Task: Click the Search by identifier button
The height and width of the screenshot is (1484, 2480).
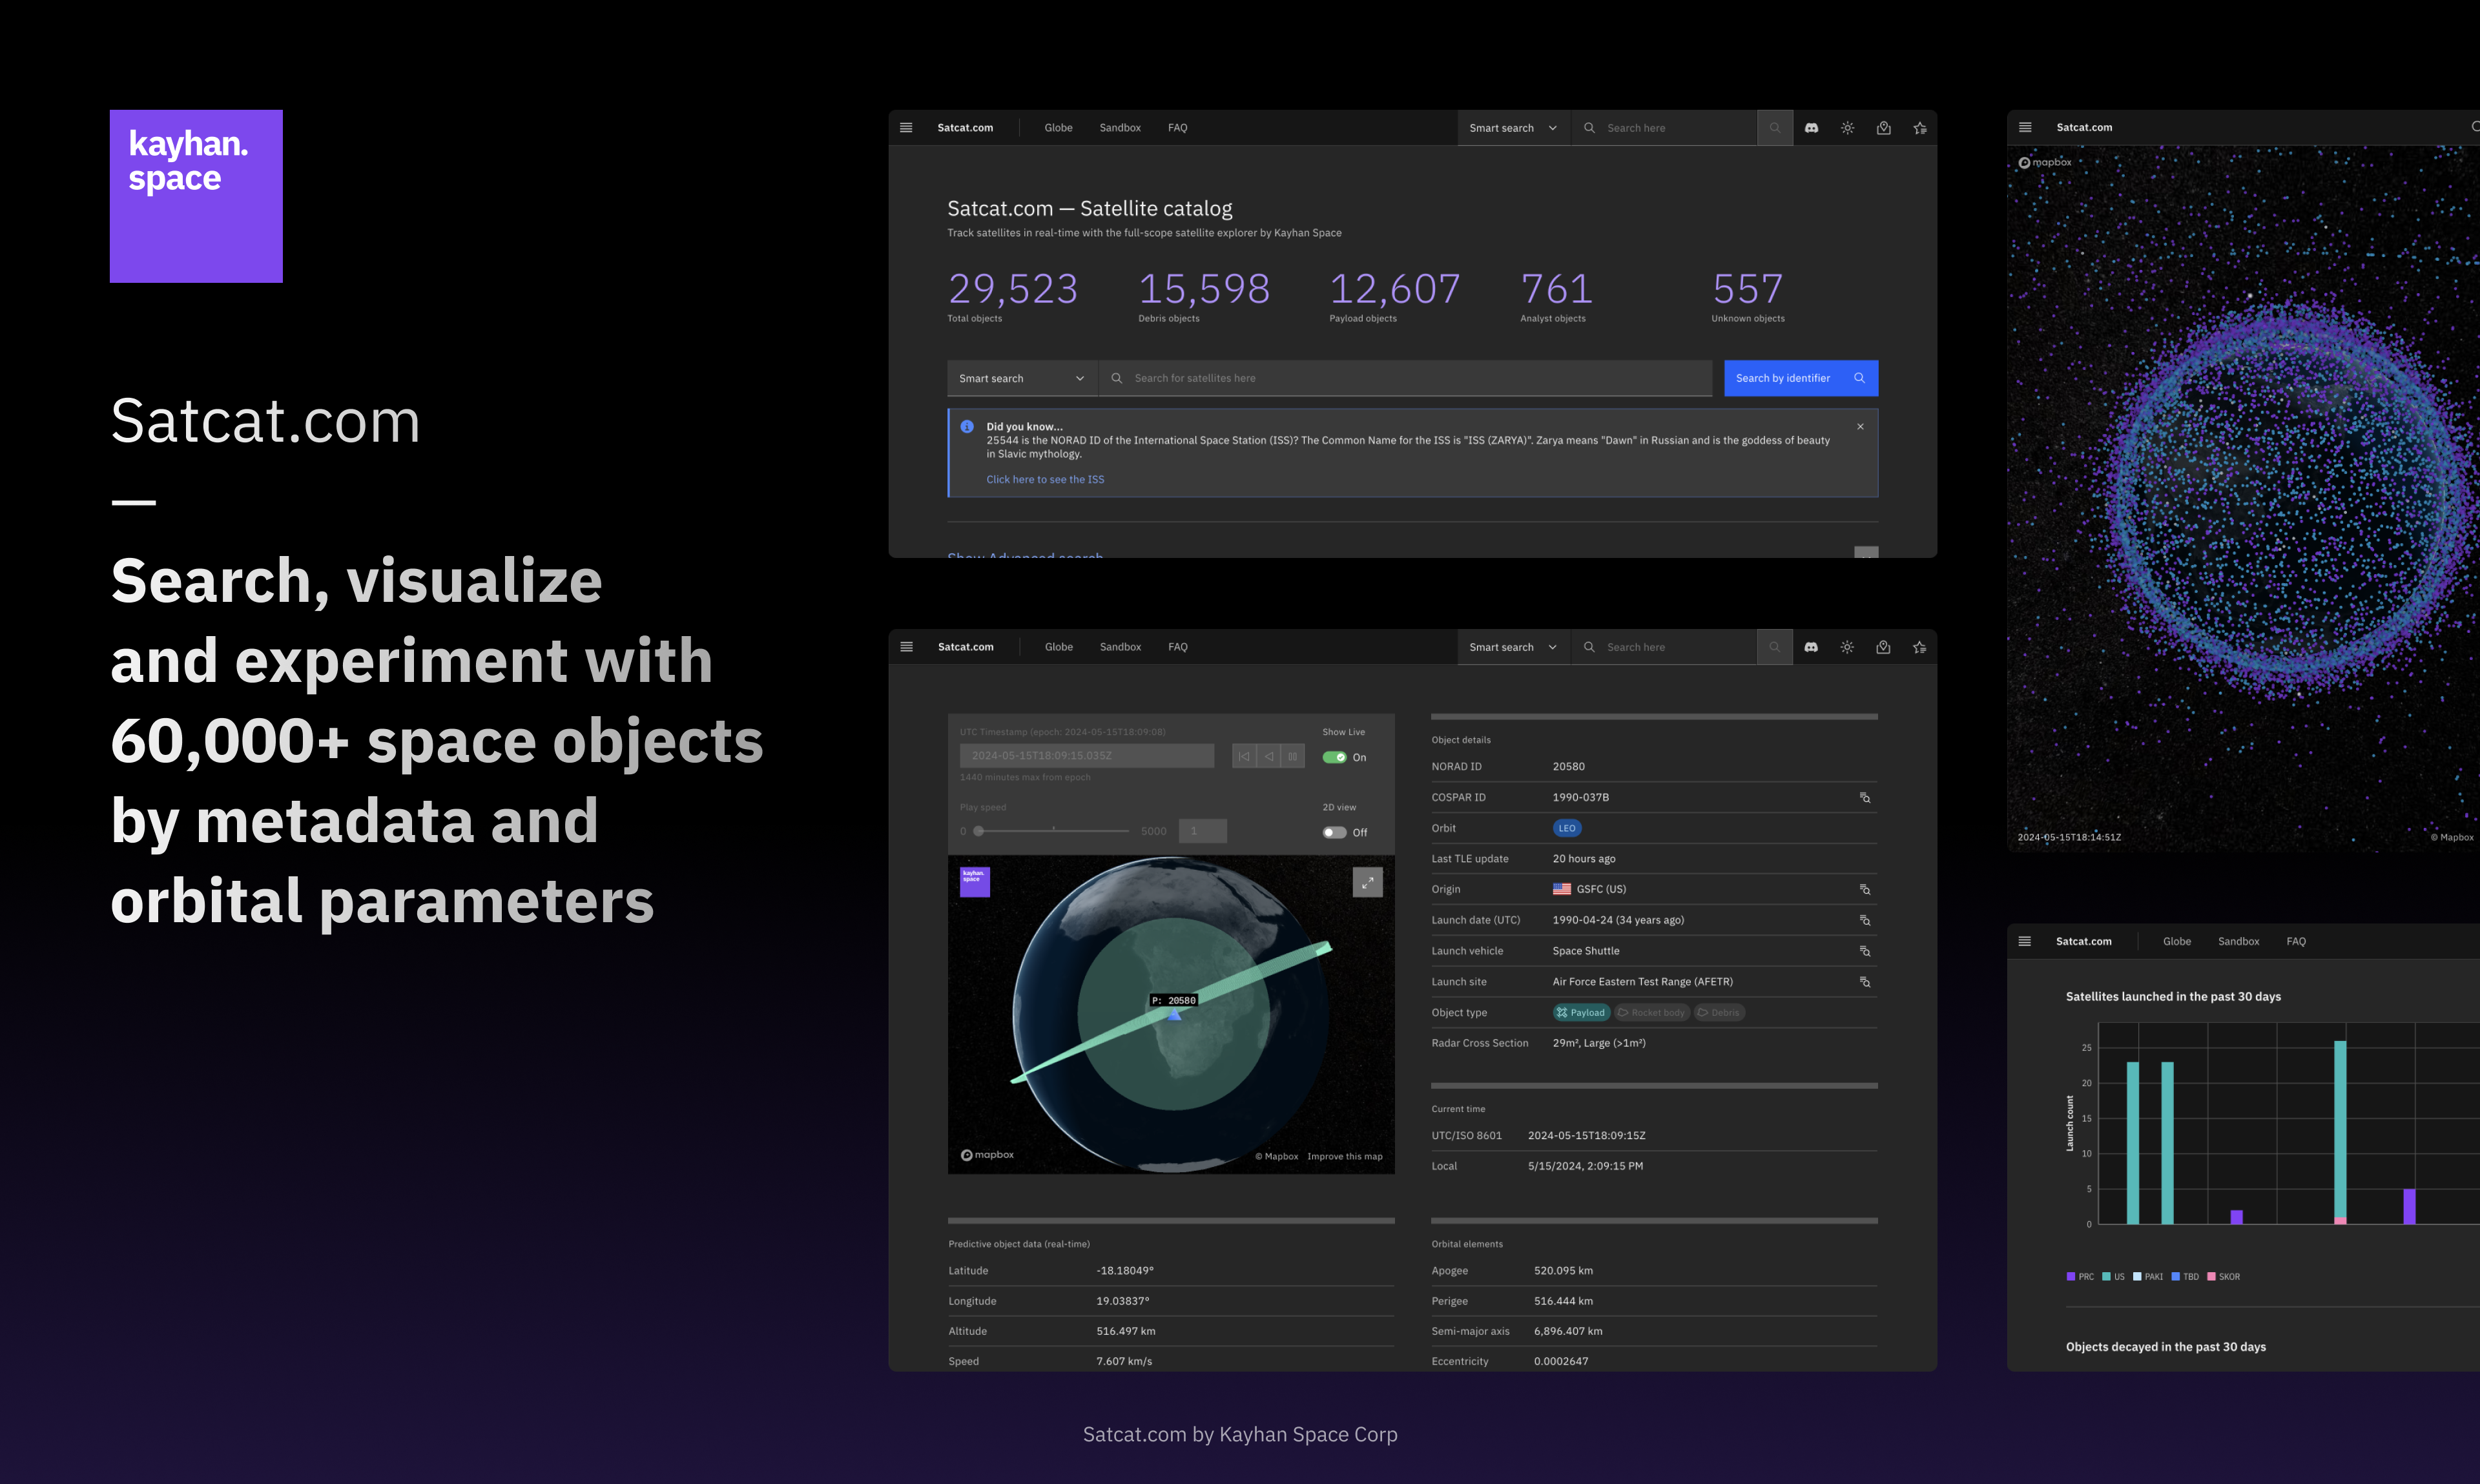Action: [x=1801, y=378]
